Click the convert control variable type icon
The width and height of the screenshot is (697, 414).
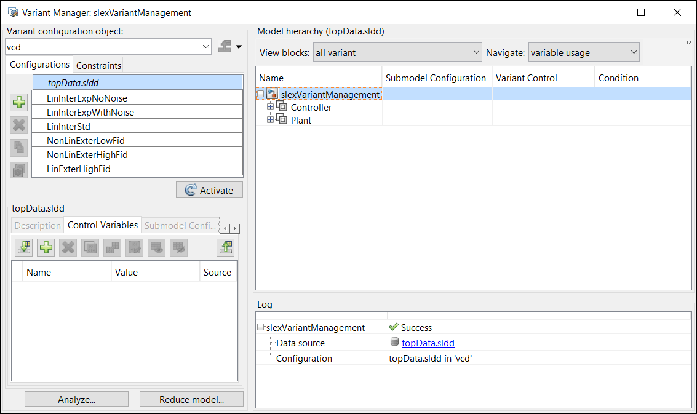click(113, 247)
